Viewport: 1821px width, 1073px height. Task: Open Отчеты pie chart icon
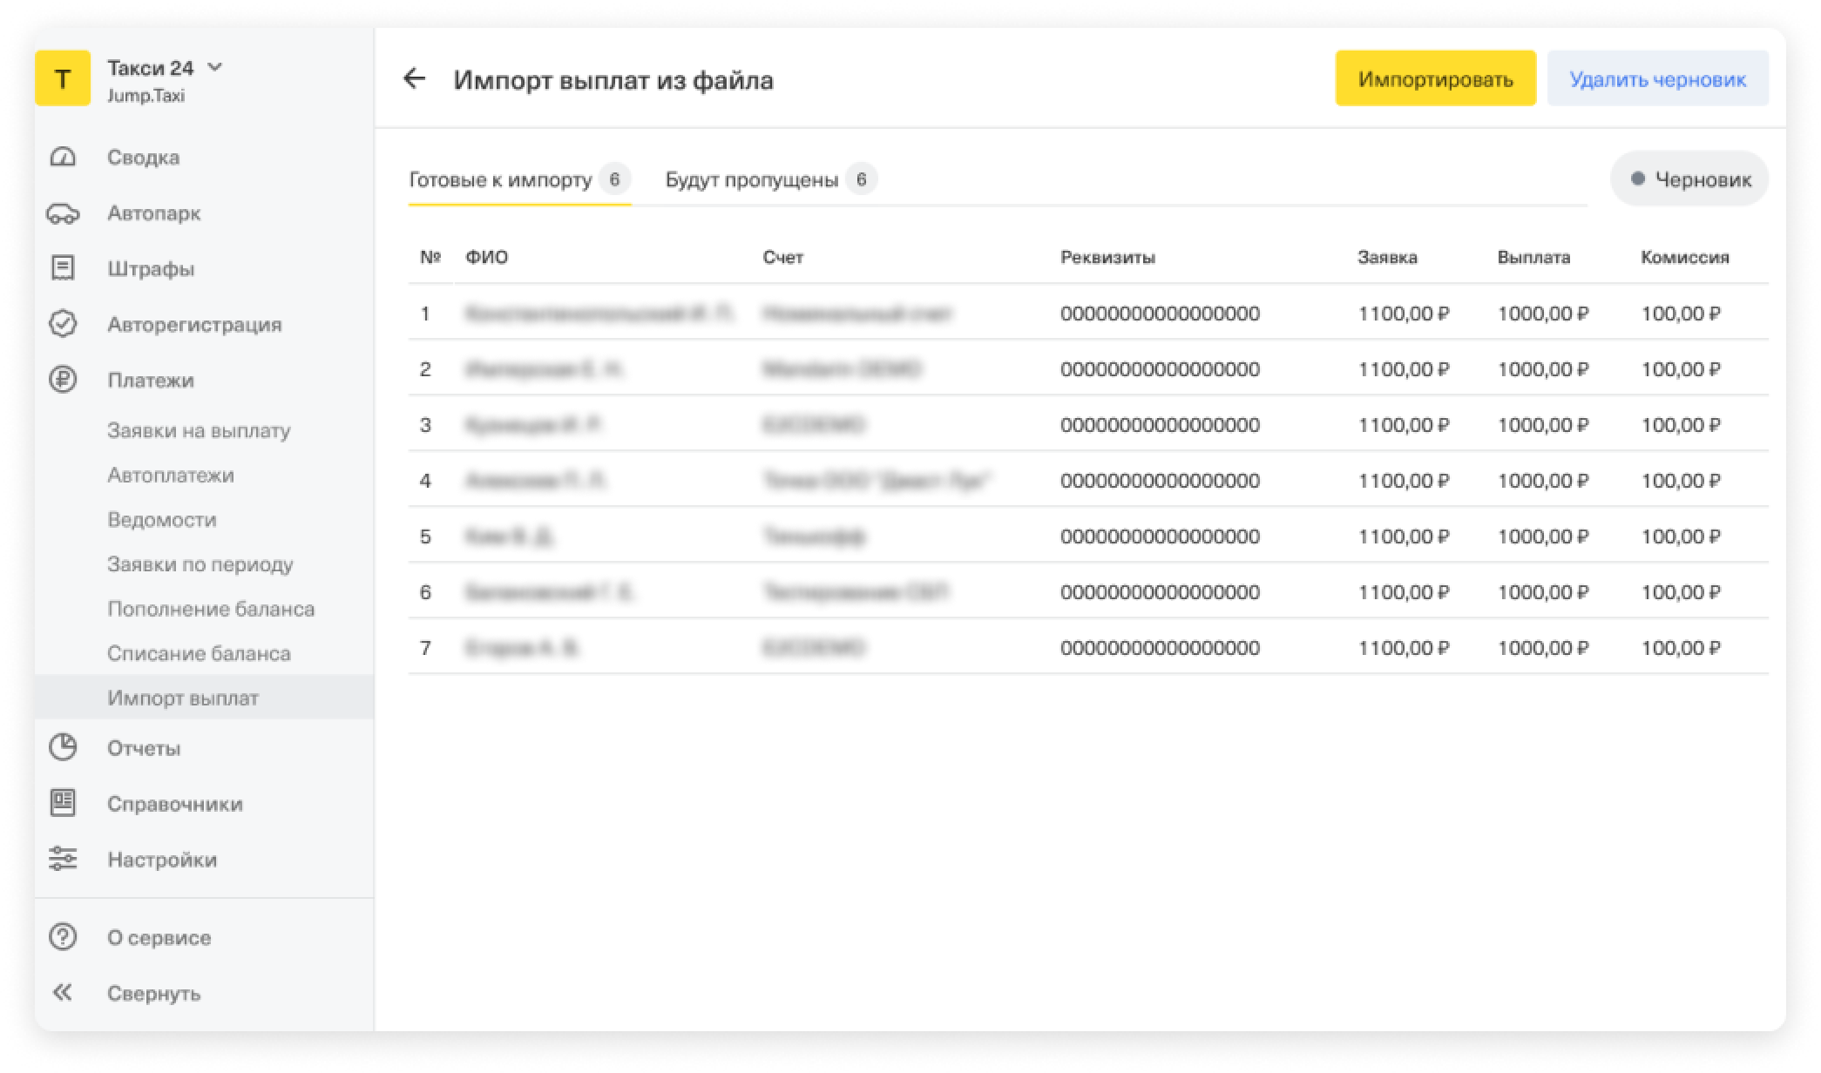tap(63, 747)
